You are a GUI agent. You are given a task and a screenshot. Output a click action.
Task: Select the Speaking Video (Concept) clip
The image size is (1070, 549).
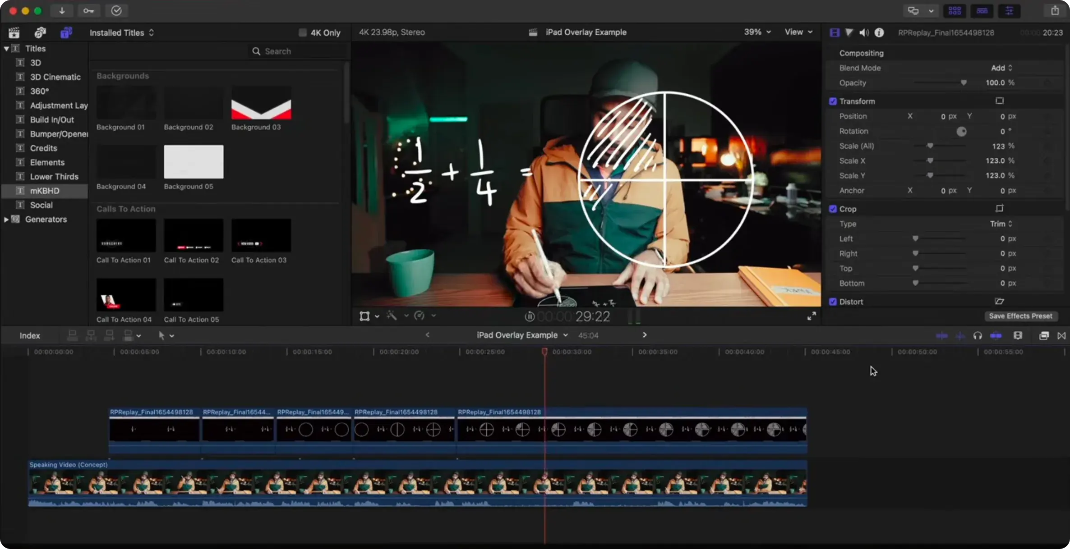[417, 484]
